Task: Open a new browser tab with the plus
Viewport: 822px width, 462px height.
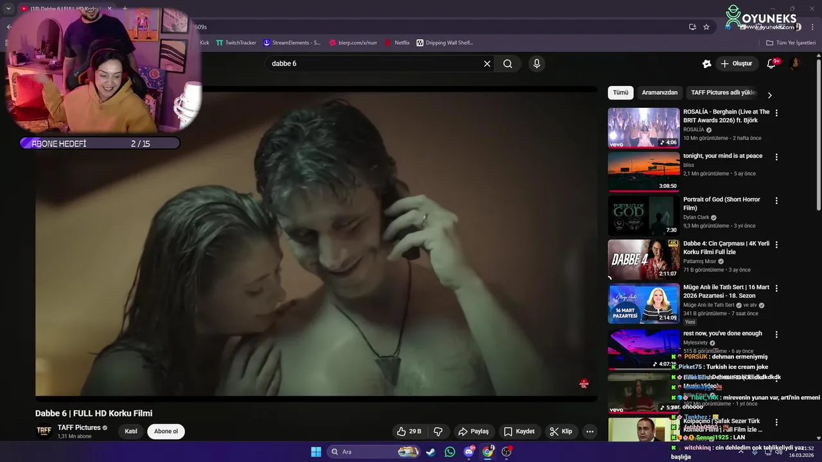Action: (125, 9)
